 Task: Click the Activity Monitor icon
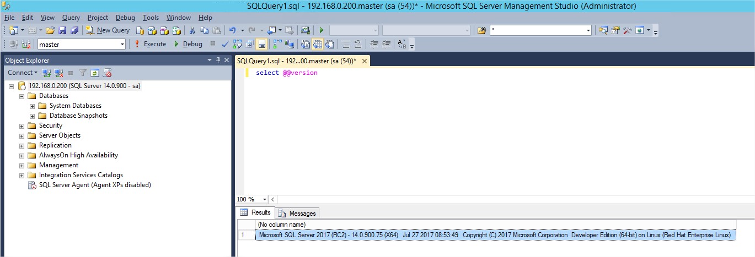tap(305, 30)
